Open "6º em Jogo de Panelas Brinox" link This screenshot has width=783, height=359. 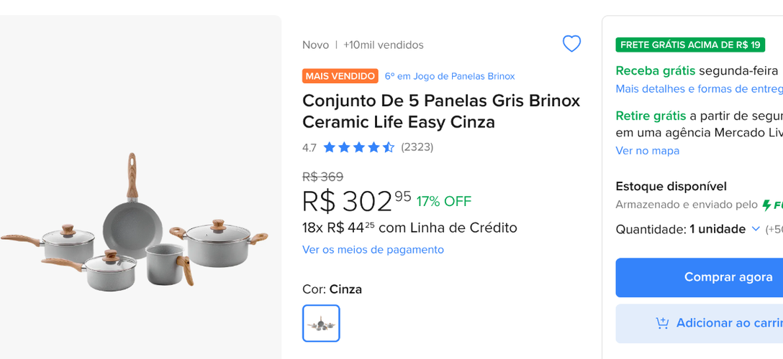click(450, 76)
